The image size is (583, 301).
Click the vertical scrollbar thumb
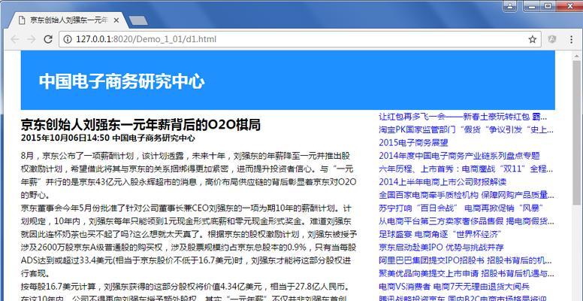(577, 132)
